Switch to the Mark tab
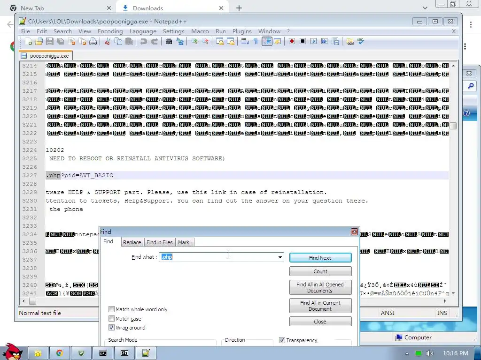The height and width of the screenshot is (360, 481). (x=184, y=242)
